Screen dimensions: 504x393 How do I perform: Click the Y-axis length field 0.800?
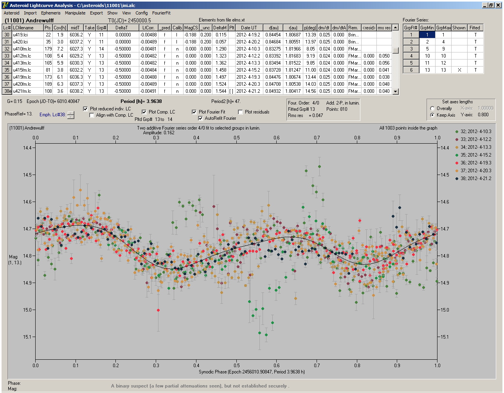coord(483,115)
